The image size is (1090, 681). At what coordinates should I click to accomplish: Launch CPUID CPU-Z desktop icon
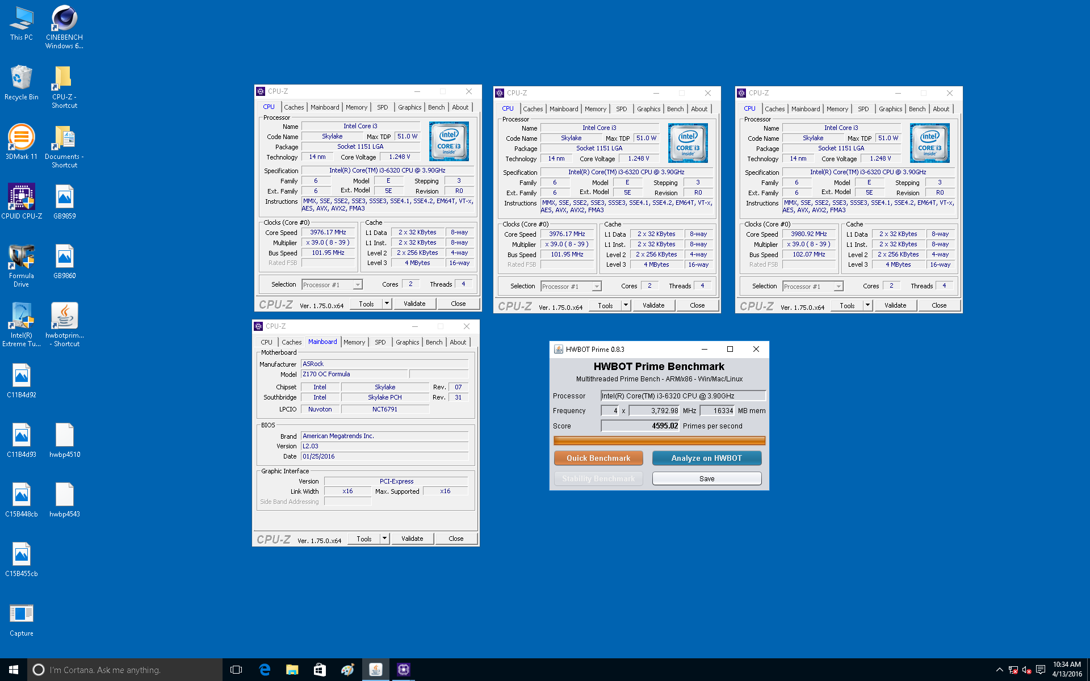[x=22, y=202]
